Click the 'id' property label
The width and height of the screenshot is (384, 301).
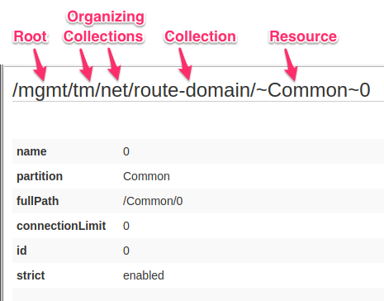point(21,251)
